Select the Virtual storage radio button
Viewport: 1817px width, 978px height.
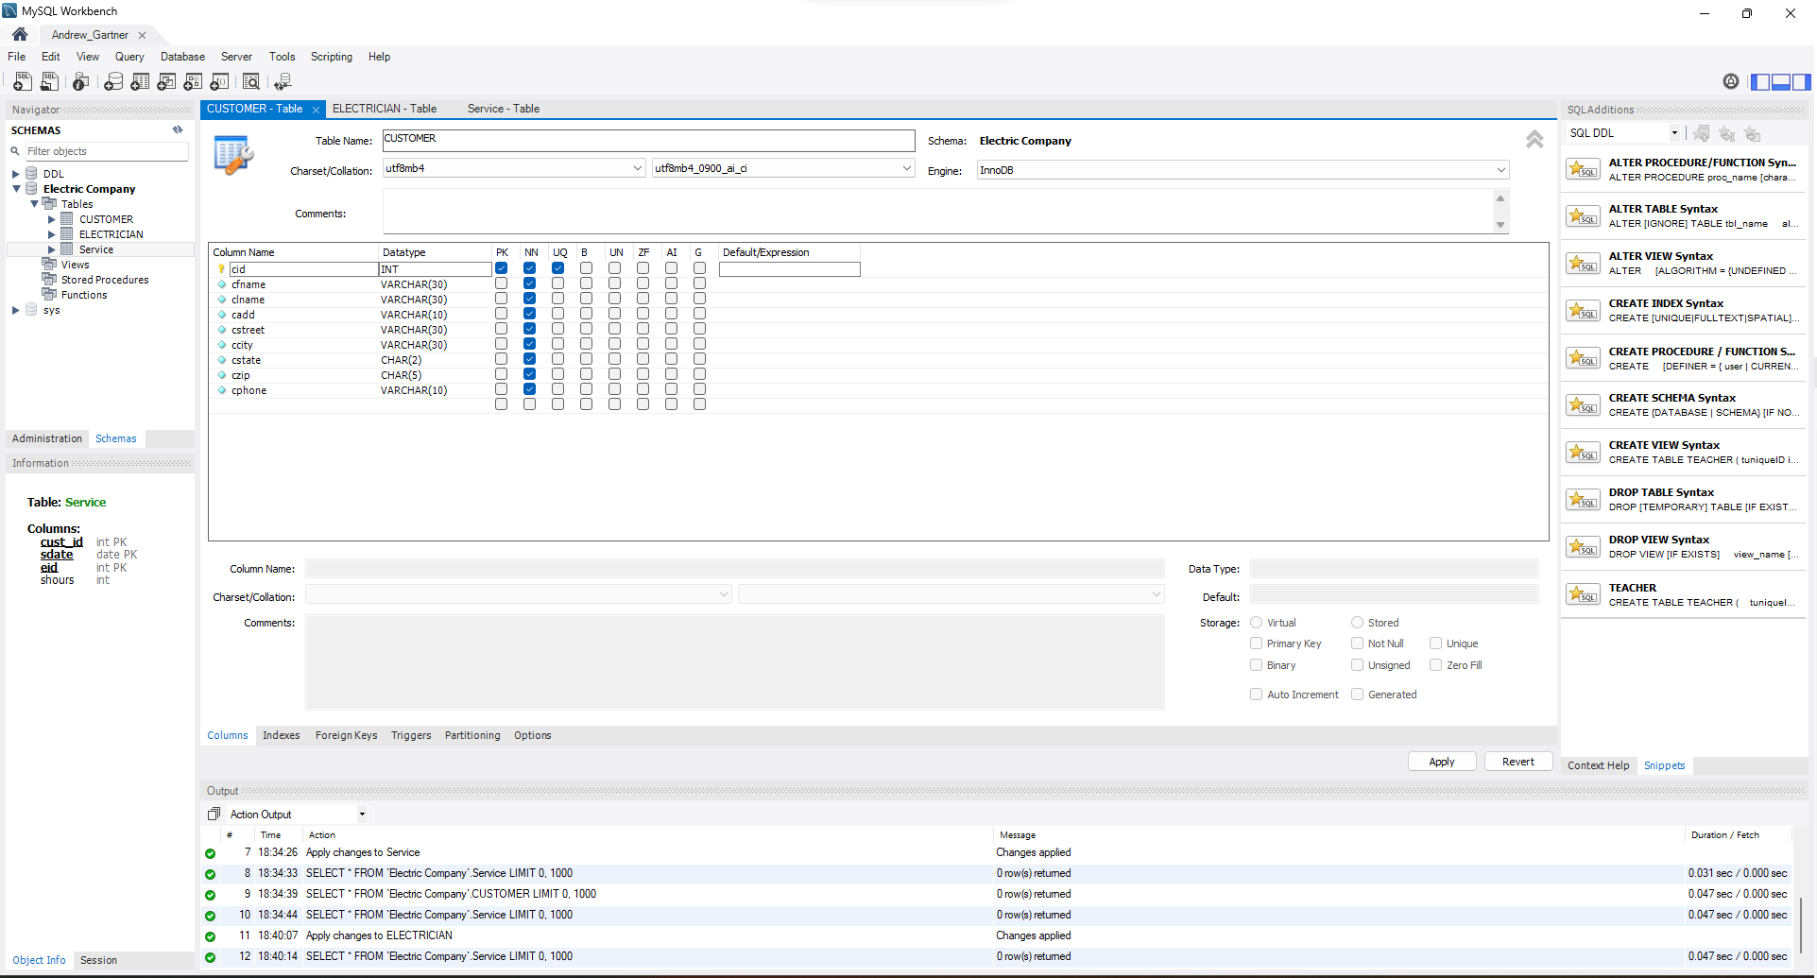point(1257,623)
